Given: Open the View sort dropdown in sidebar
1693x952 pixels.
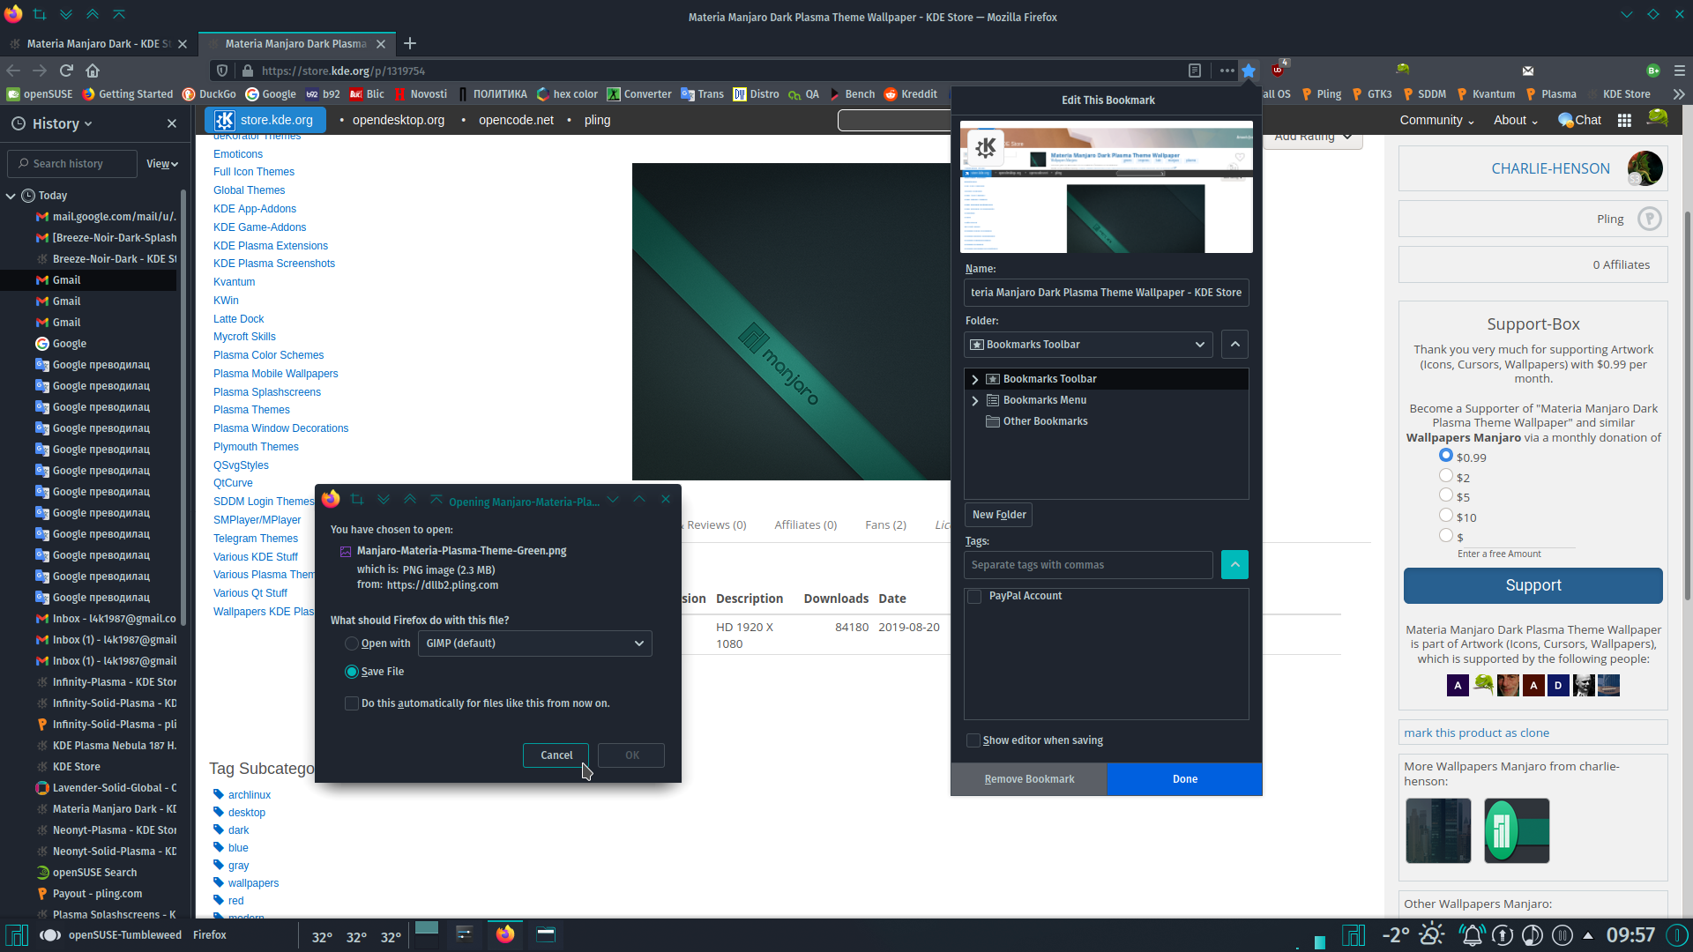Looking at the screenshot, I should point(162,164).
